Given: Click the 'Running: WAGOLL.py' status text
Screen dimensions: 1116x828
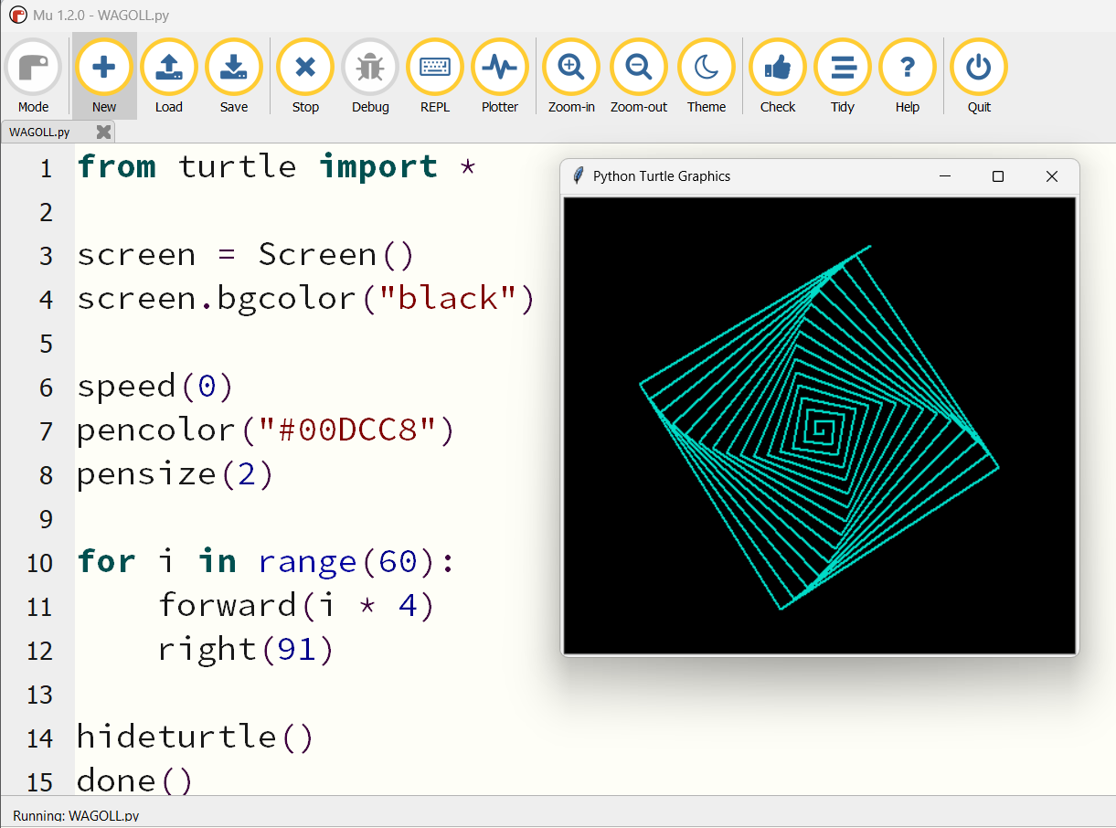Looking at the screenshot, I should coord(76,815).
